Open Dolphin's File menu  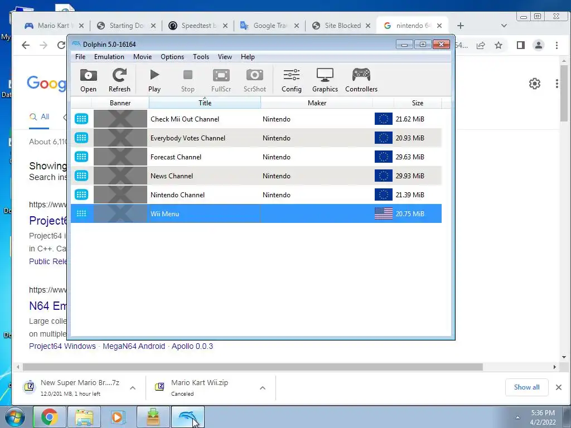tap(80, 57)
